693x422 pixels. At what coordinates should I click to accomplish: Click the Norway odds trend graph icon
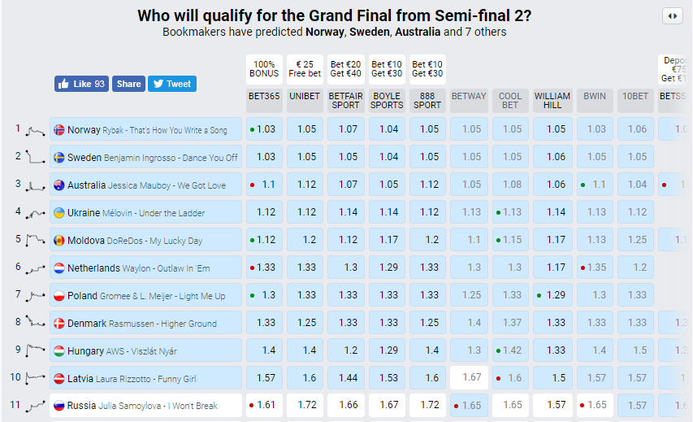(x=35, y=129)
